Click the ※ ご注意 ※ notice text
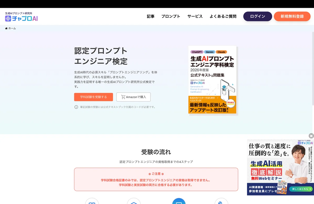This screenshot has height=204, width=314. tap(156, 174)
